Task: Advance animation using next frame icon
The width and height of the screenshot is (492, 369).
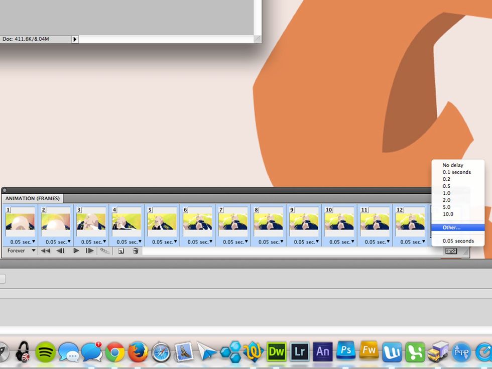Action: click(90, 251)
